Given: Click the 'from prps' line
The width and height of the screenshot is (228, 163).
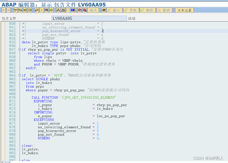Looking at the screenshot, I should tap(35, 87).
